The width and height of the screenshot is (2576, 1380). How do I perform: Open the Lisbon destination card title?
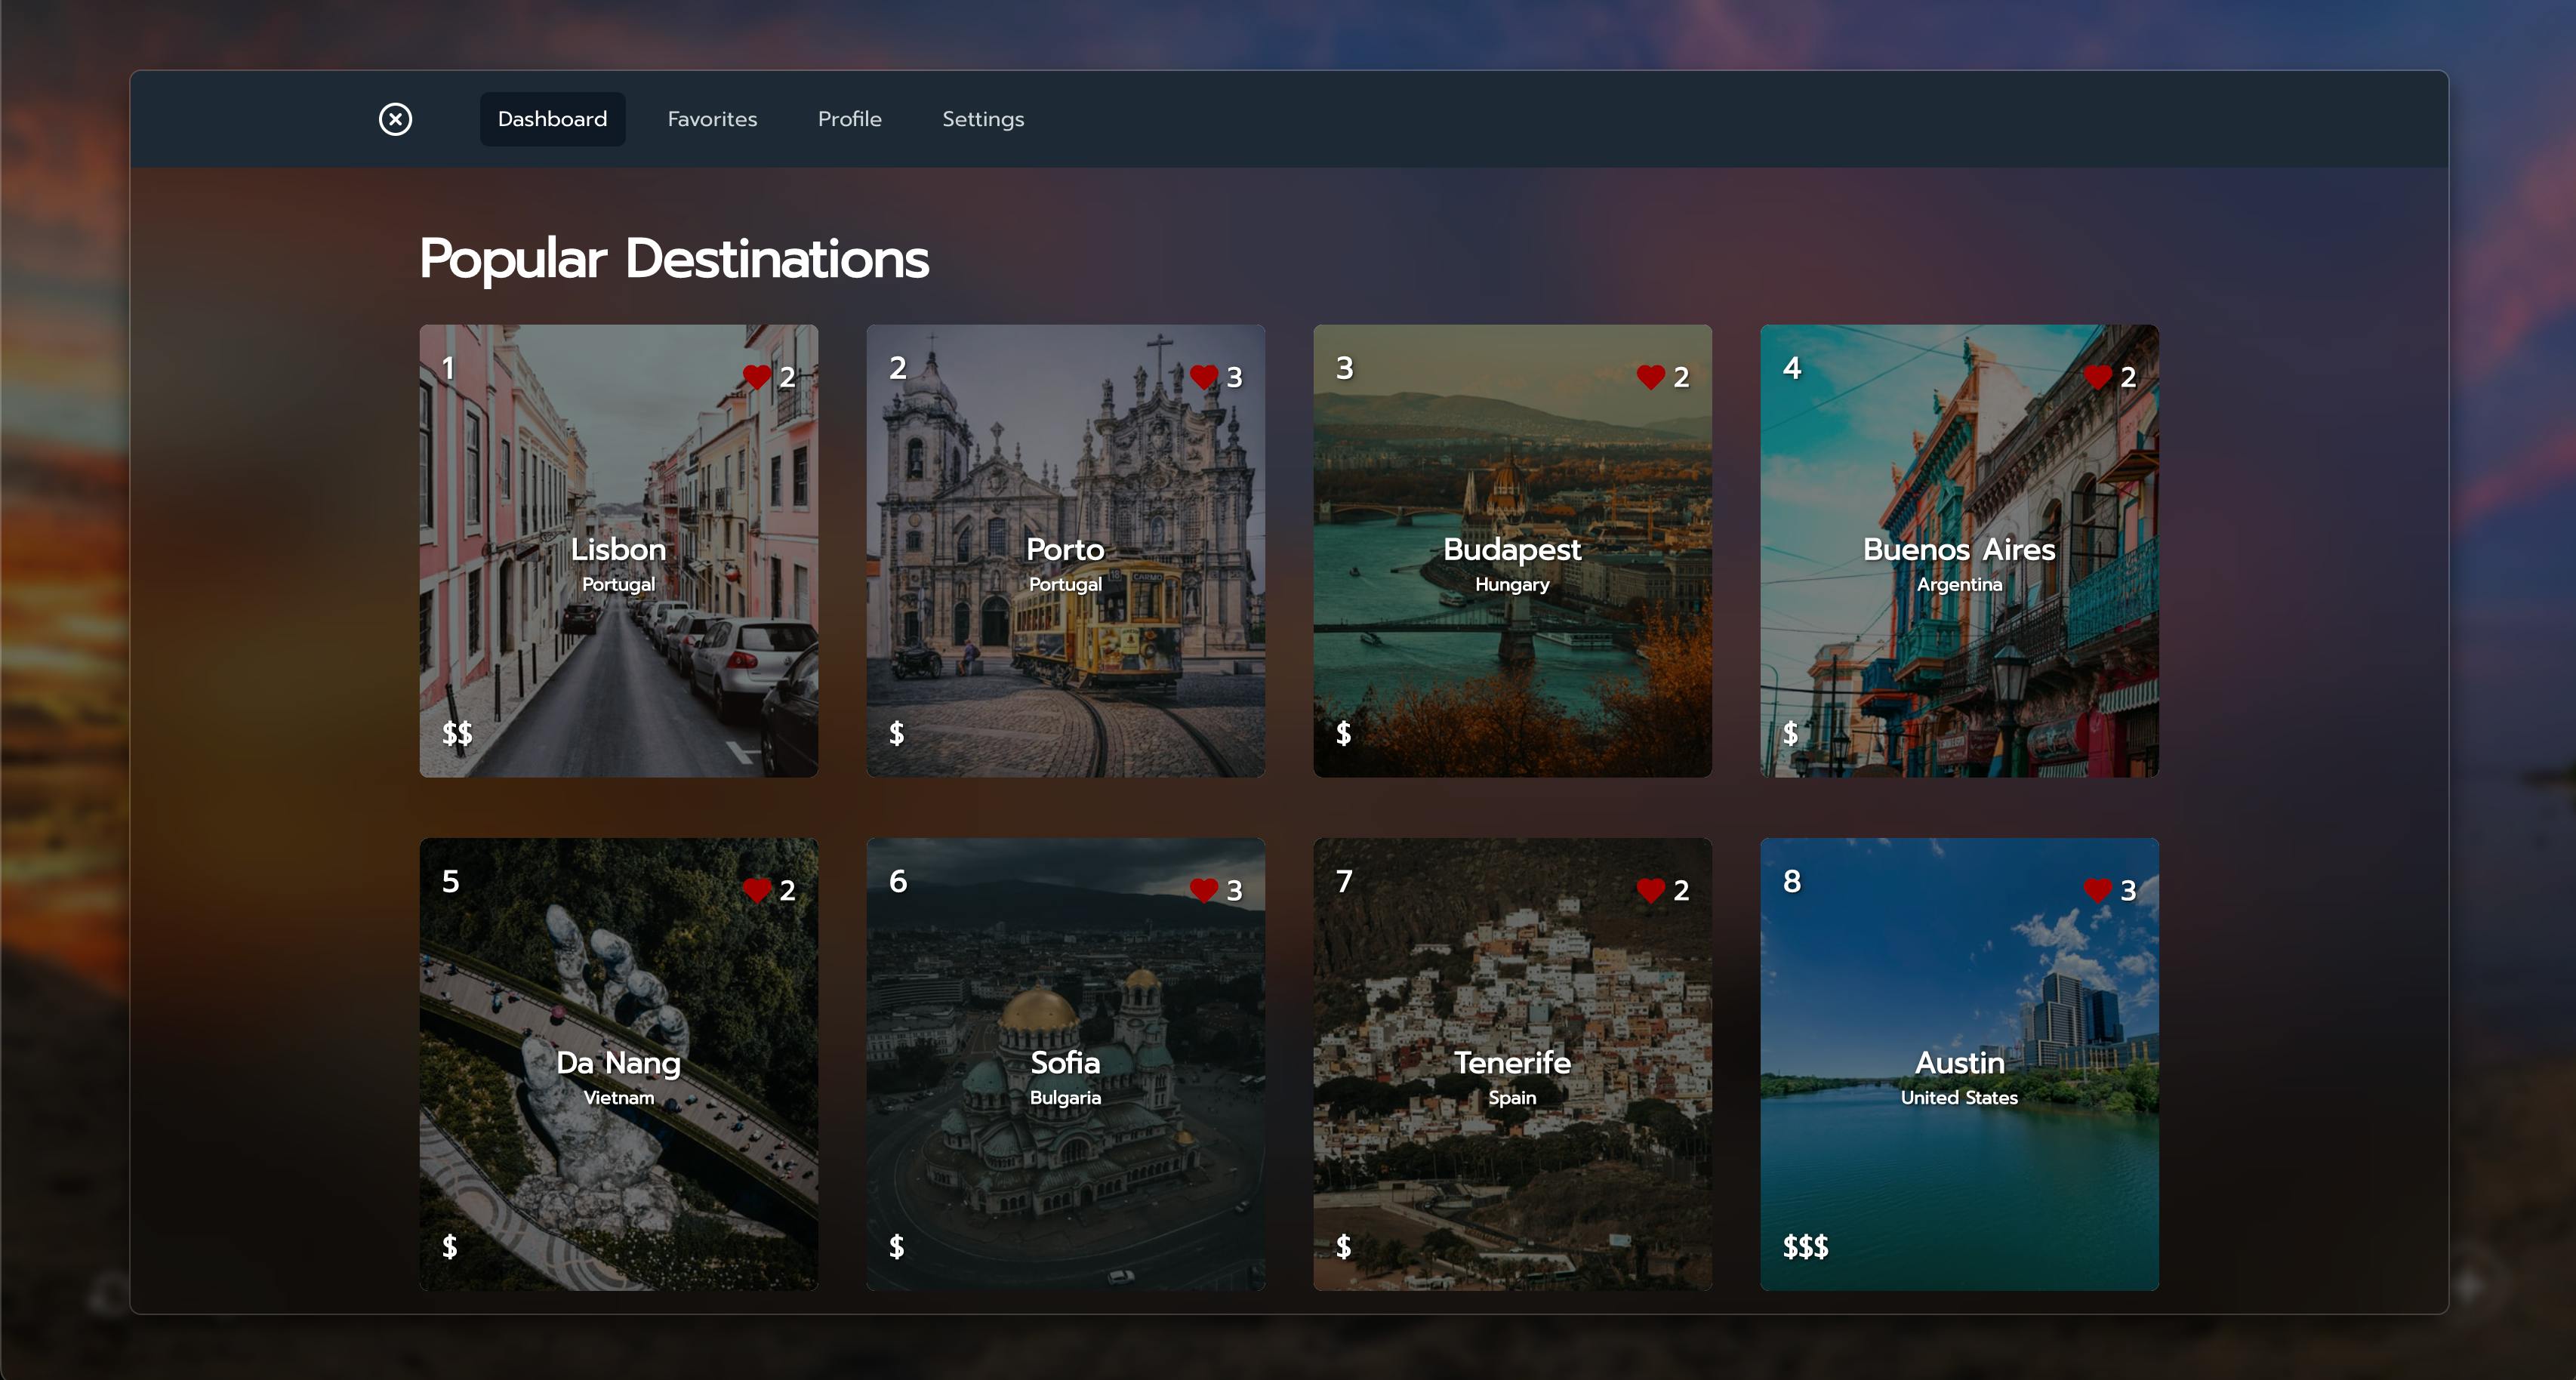pos(618,549)
